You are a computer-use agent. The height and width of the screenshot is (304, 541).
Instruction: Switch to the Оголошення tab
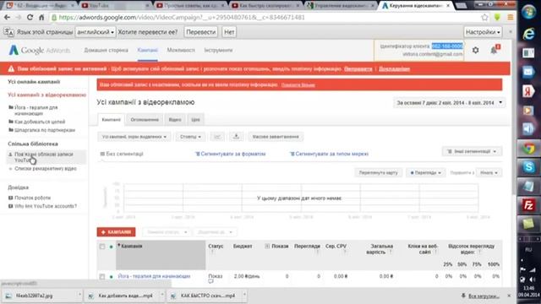pyautogui.click(x=145, y=120)
